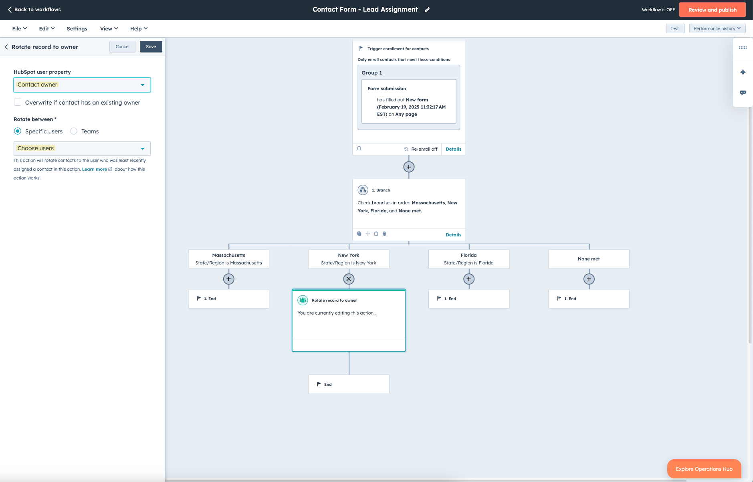This screenshot has width=753, height=482.
Task: Open the Settings menu item
Action: pos(77,28)
